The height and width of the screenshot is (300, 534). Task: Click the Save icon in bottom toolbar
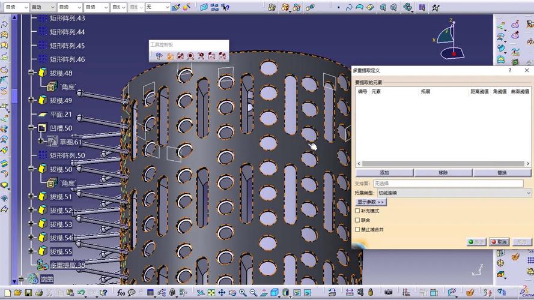pyautogui.click(x=28, y=293)
